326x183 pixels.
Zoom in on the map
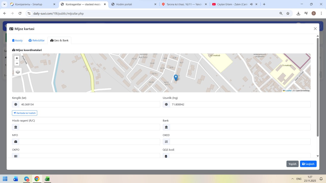point(17,58)
